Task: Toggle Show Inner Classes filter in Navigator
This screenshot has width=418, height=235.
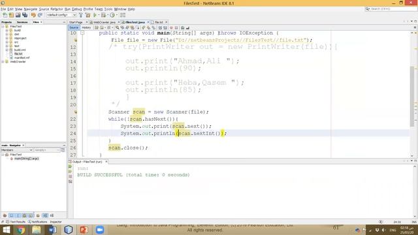Action: tap(31, 215)
